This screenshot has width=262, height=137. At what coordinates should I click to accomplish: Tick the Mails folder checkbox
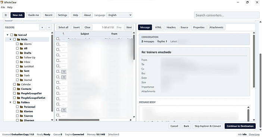15,39
